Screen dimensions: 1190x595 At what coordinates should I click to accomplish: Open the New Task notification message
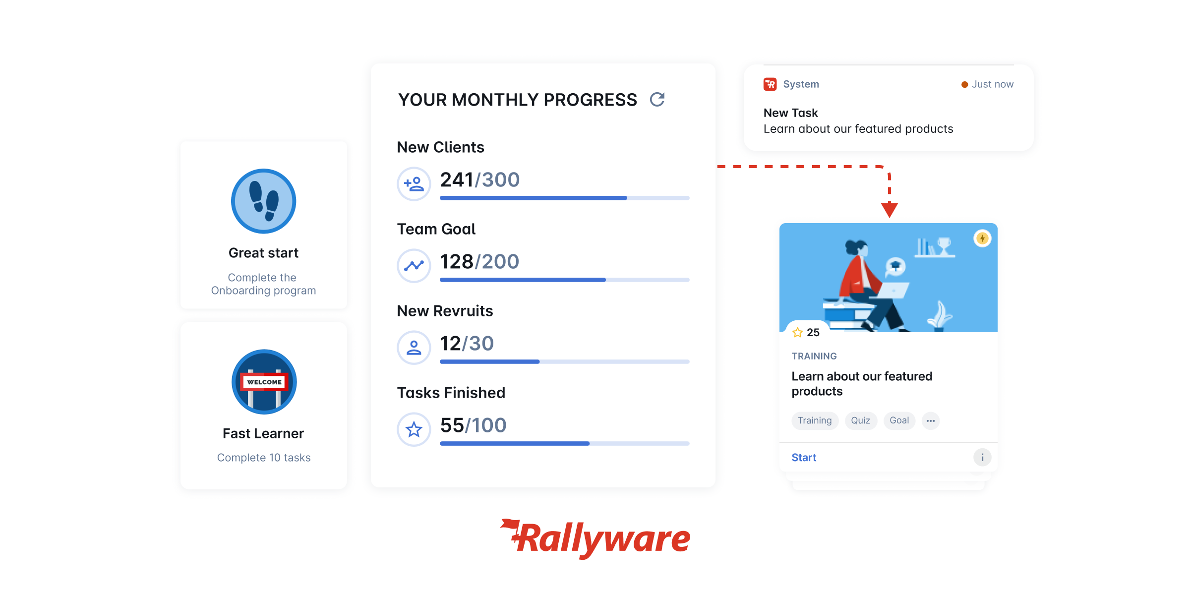pyautogui.click(x=858, y=121)
